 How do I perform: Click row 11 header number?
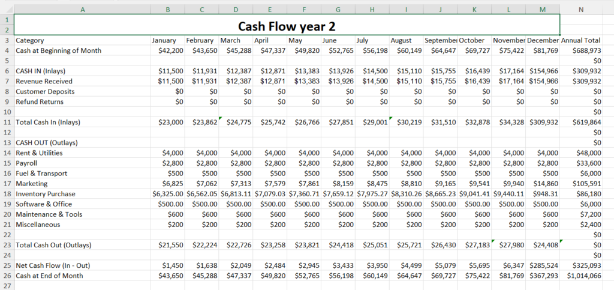[7, 122]
